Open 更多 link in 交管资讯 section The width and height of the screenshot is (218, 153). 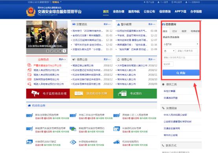point(107,24)
